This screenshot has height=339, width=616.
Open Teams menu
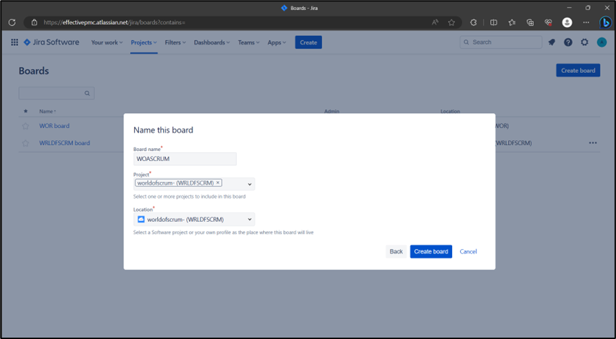point(249,42)
